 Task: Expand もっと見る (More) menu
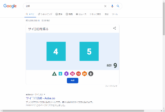point(95,14)
